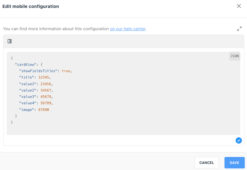247x170 pixels.
Task: Click the true value of showFieldsTitles
Action: click(66, 71)
